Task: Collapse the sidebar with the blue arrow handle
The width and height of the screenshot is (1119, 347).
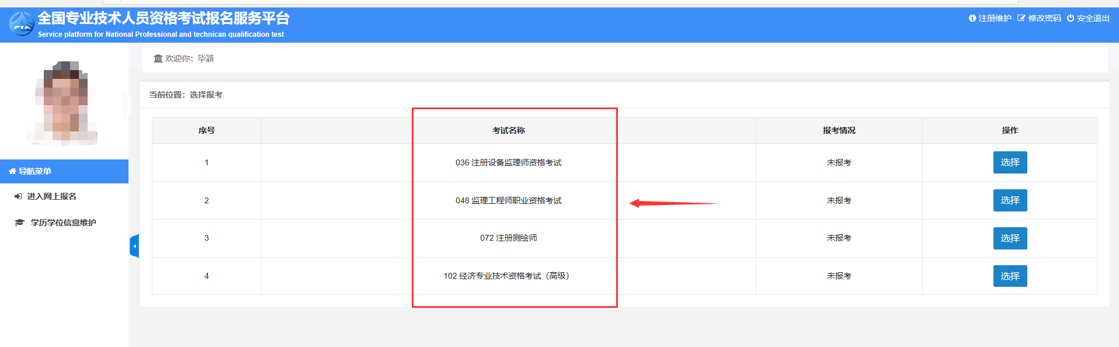Action: [x=134, y=246]
